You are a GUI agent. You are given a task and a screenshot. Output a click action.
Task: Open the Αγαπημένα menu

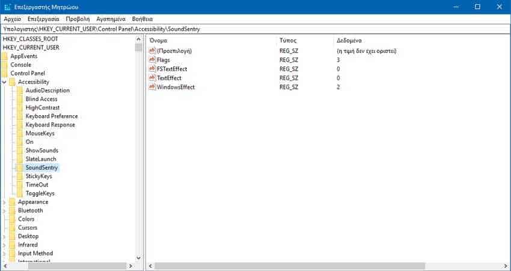[111, 19]
